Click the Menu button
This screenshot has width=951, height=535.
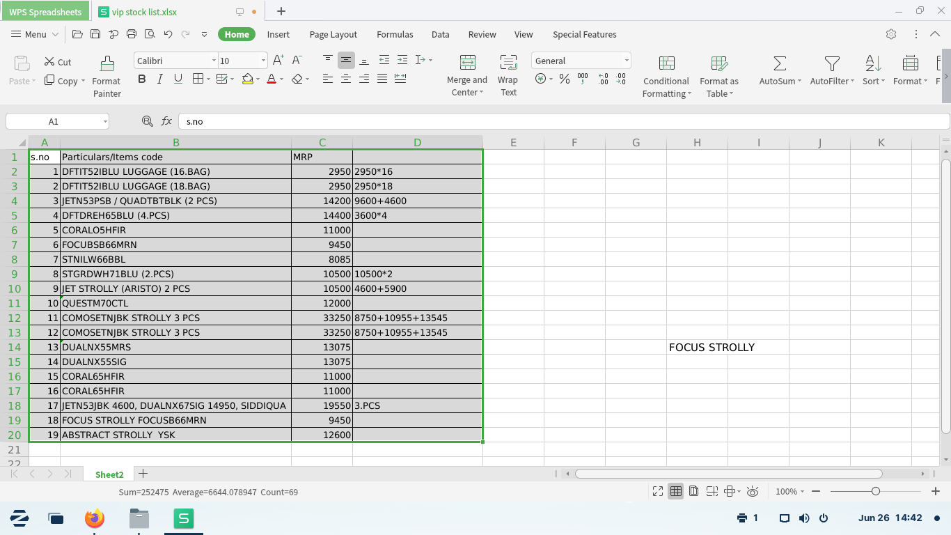point(29,34)
